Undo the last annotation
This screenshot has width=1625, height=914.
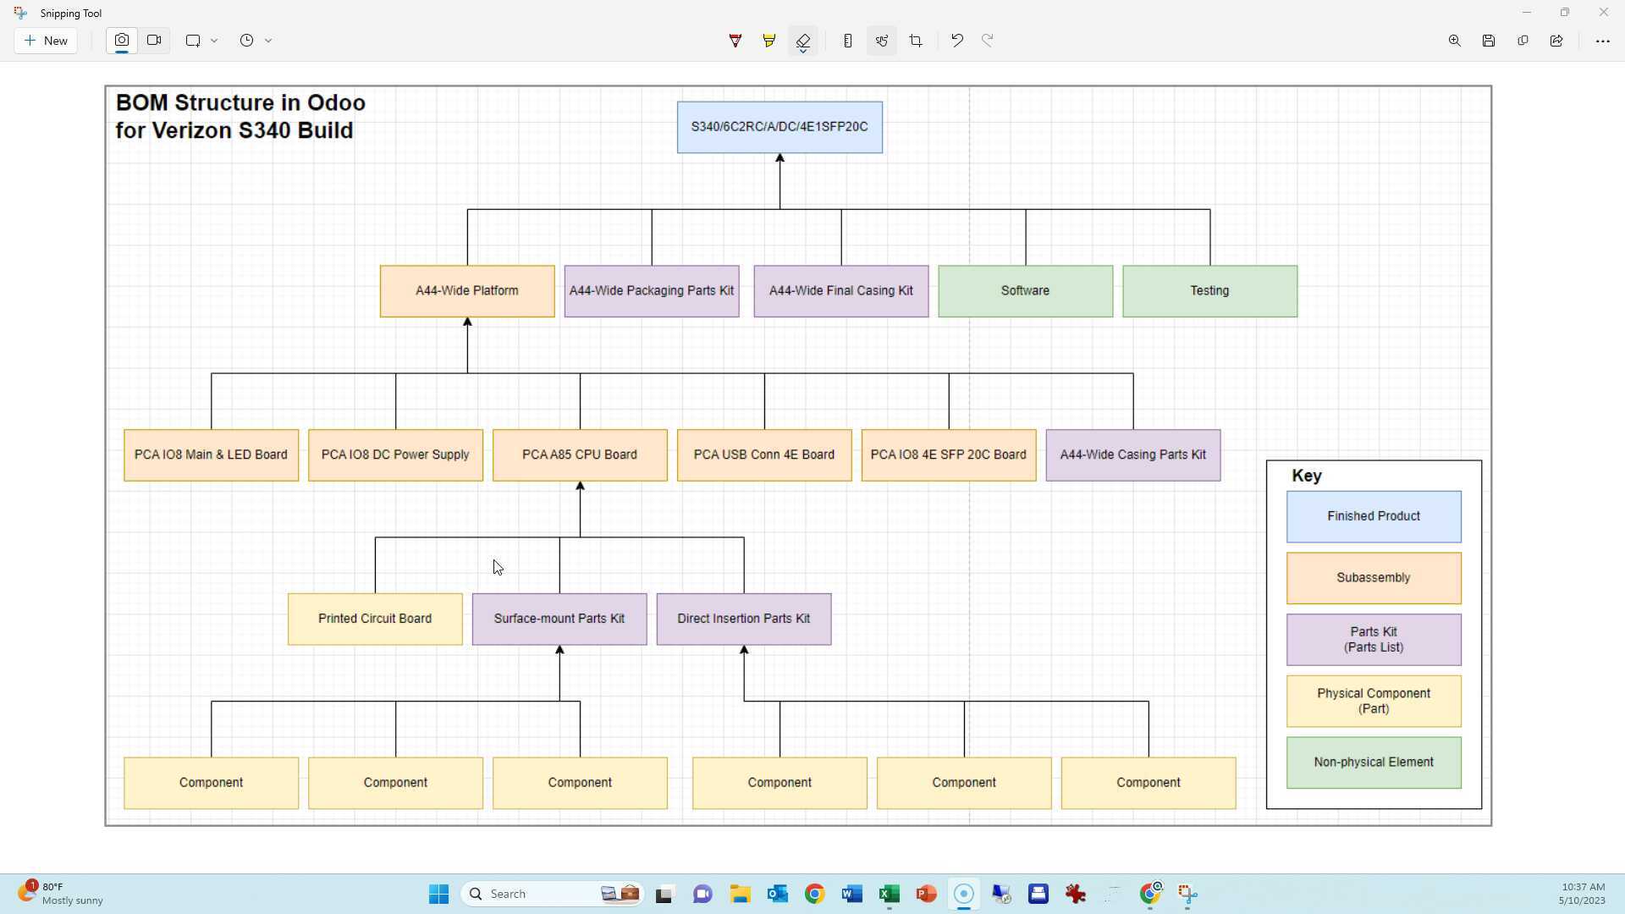coord(956,40)
